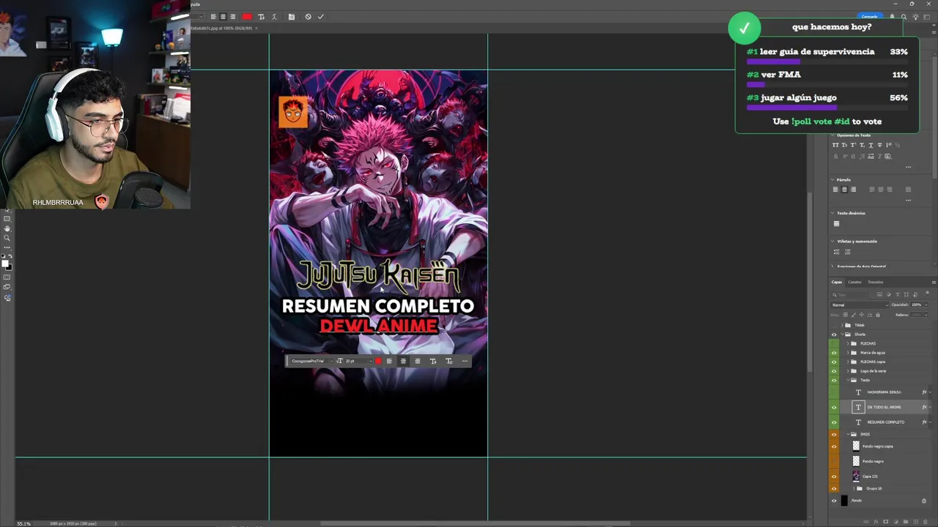Commit text edit with the checkmark icon
The width and height of the screenshot is (938, 527).
pos(320,16)
